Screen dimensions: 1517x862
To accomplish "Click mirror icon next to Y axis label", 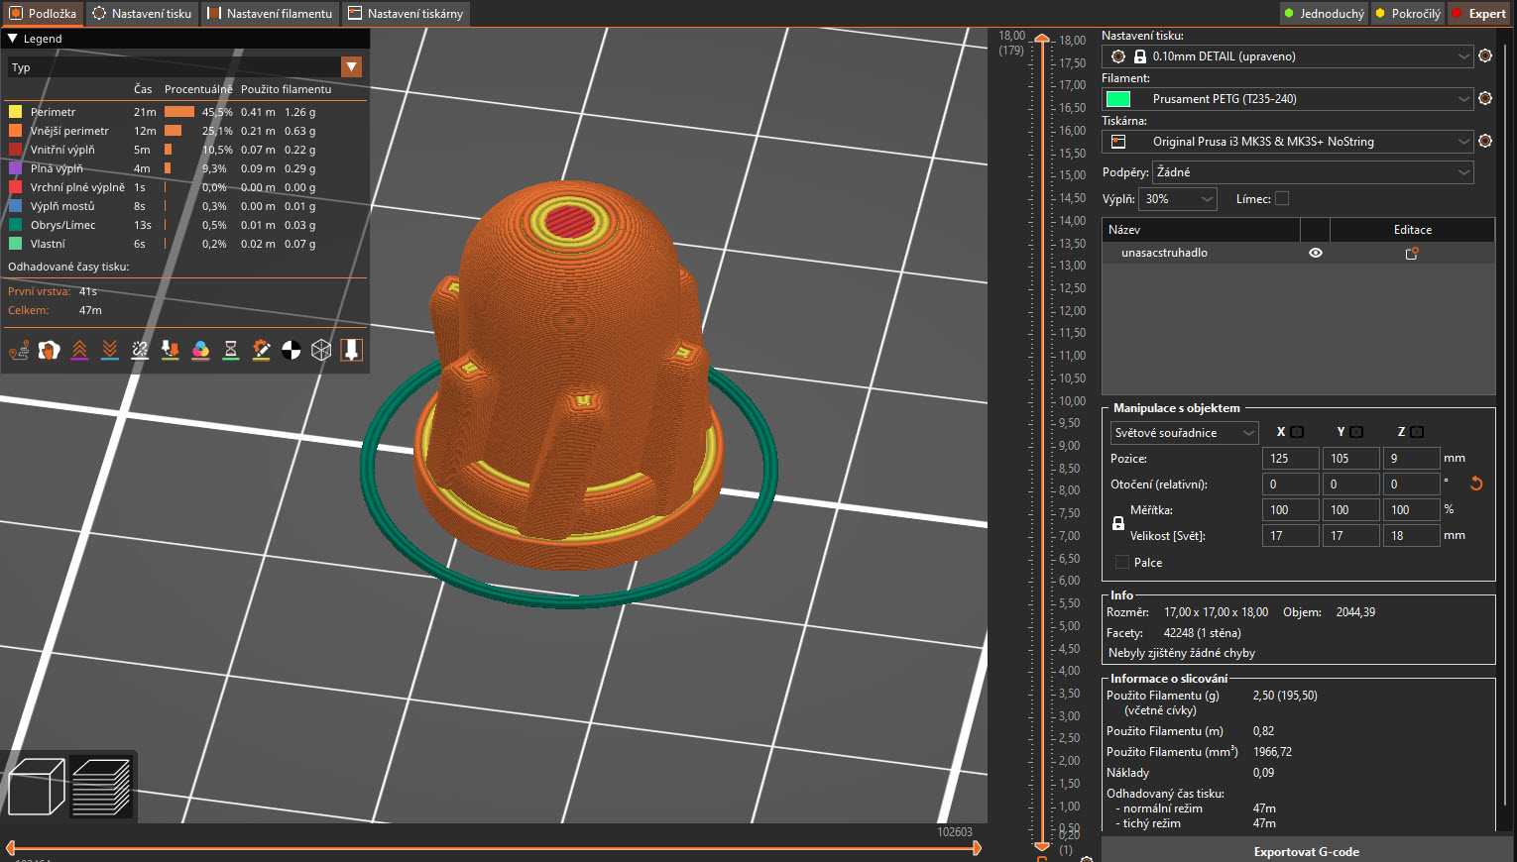I will pos(1356,432).
